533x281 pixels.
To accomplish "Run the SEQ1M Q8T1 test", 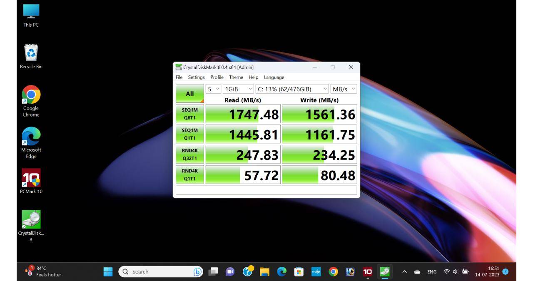I will 189,114.
